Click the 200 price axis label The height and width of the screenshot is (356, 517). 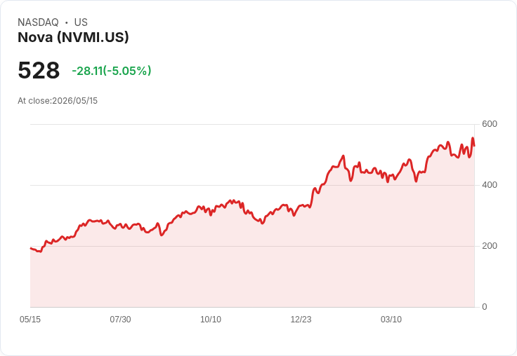(x=490, y=246)
